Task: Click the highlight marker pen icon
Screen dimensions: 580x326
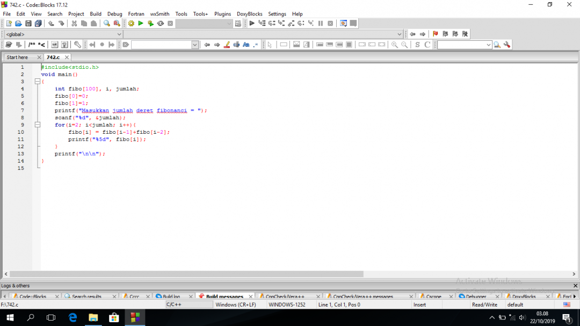Action: [x=227, y=45]
